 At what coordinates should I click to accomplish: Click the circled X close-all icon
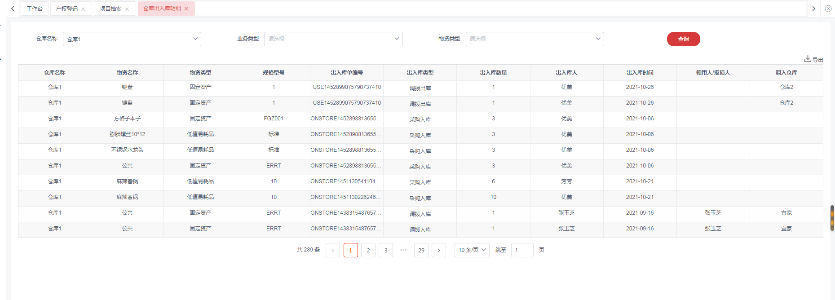[x=828, y=9]
